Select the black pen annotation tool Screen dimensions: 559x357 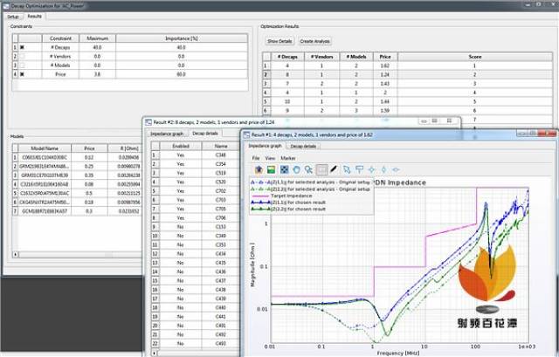(x=334, y=169)
